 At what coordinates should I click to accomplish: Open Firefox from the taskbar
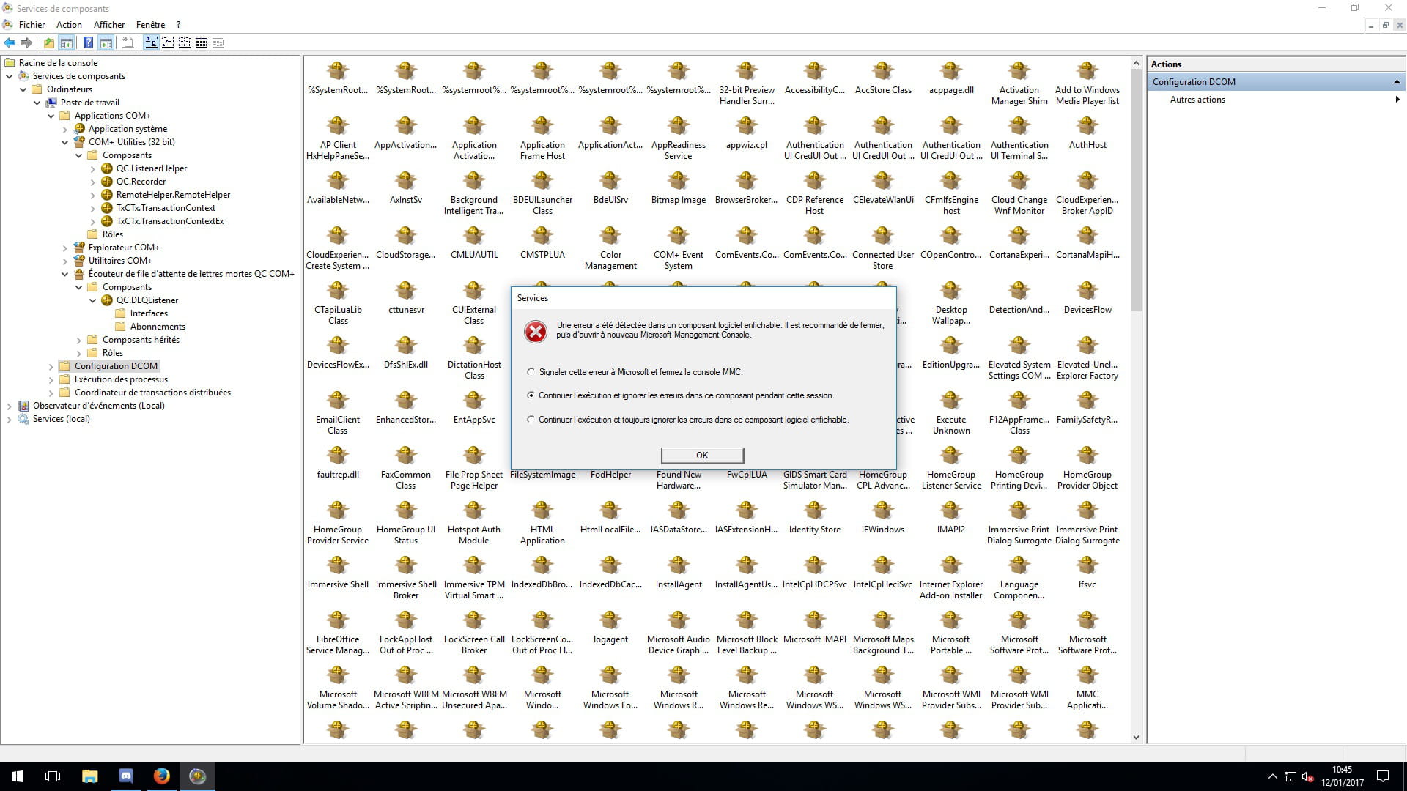[161, 776]
